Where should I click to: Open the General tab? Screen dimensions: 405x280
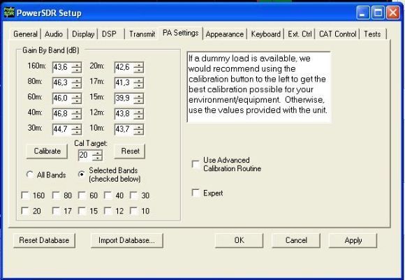click(x=25, y=34)
